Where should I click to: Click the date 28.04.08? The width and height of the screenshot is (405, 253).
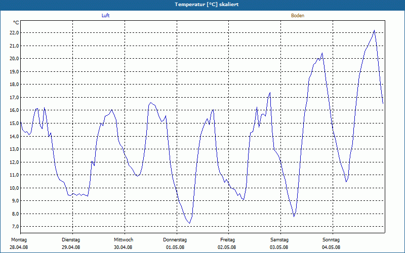coord(19,247)
